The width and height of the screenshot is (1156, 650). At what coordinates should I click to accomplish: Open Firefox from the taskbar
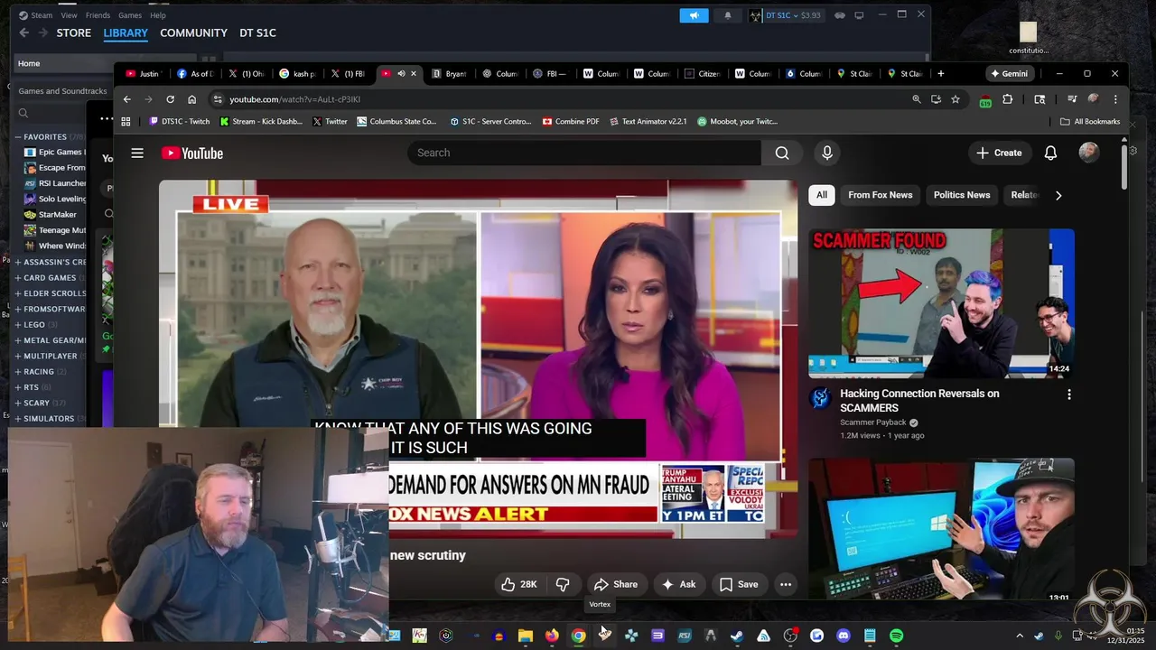point(552,636)
